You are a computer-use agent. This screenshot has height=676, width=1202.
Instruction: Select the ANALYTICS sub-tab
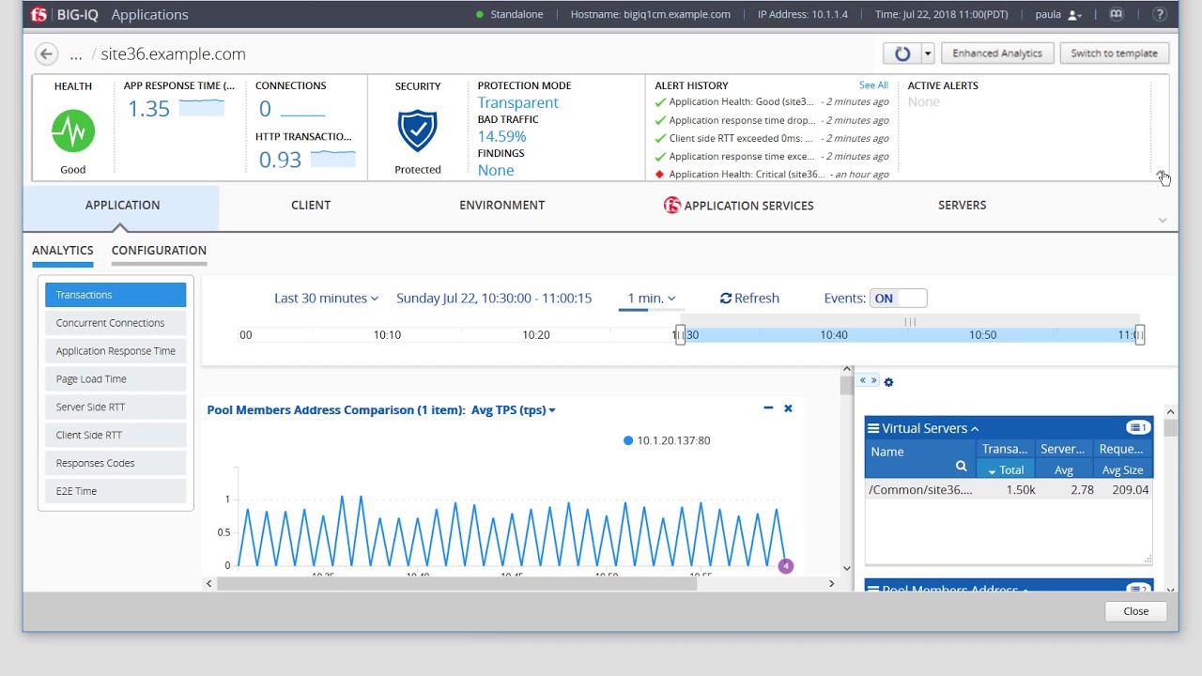pyautogui.click(x=63, y=251)
